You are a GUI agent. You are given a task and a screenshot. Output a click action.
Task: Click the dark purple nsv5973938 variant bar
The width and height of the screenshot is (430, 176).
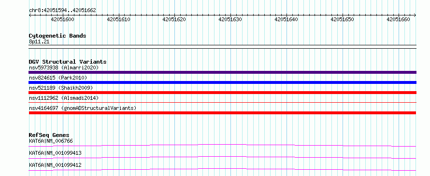[222, 72]
